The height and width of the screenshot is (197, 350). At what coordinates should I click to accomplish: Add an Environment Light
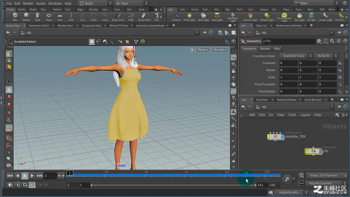point(284,17)
